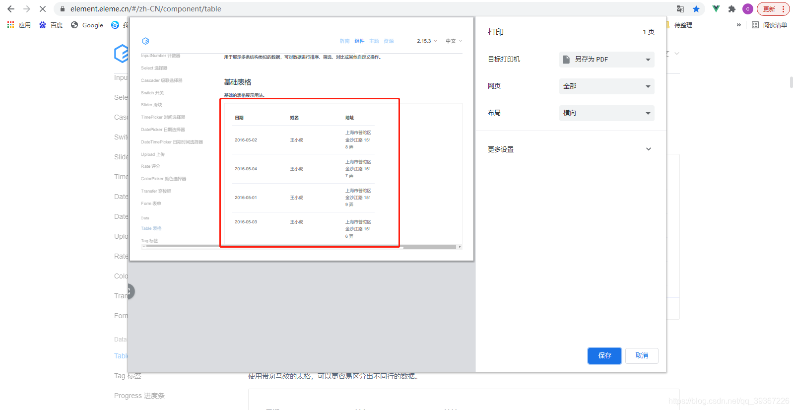Click Rate 评分 in preview sidebar

[150, 166]
